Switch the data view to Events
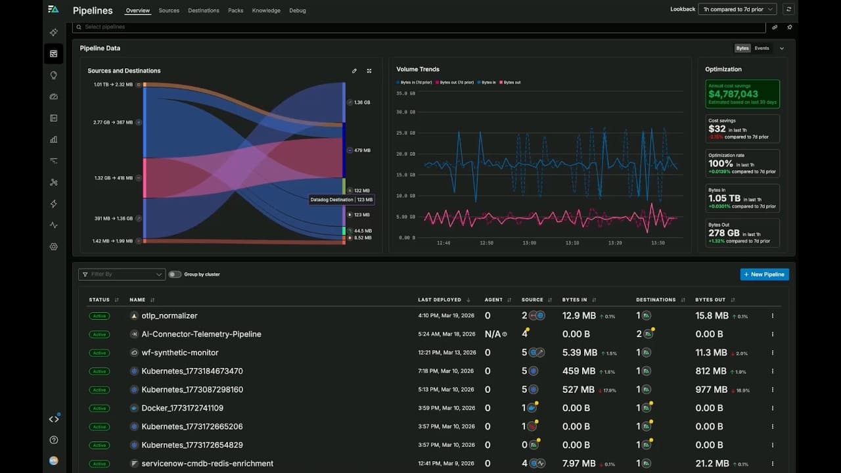 [x=761, y=48]
